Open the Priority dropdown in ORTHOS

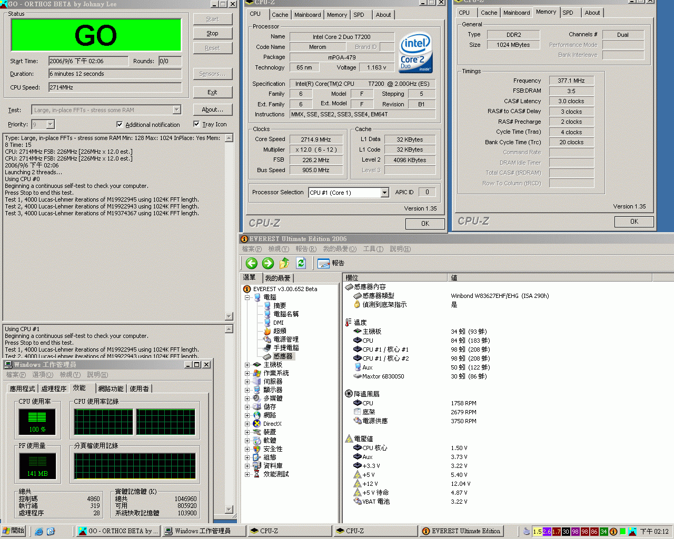pos(50,125)
